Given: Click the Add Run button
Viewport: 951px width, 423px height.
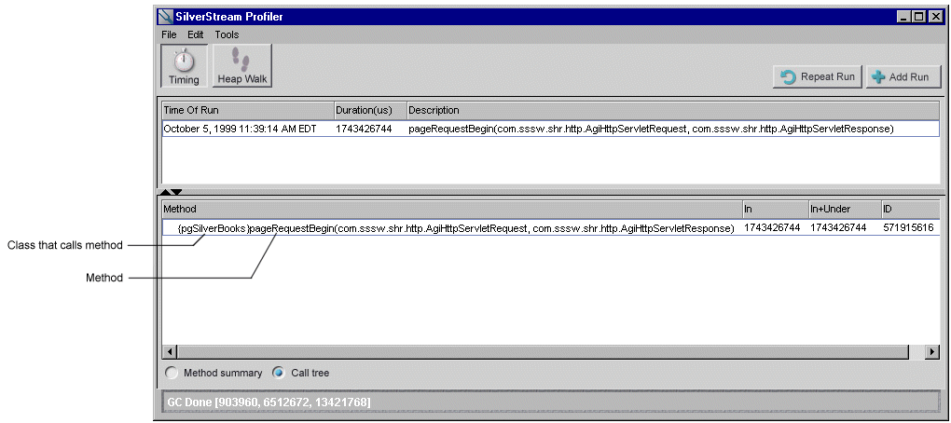Looking at the screenshot, I should click(x=903, y=77).
